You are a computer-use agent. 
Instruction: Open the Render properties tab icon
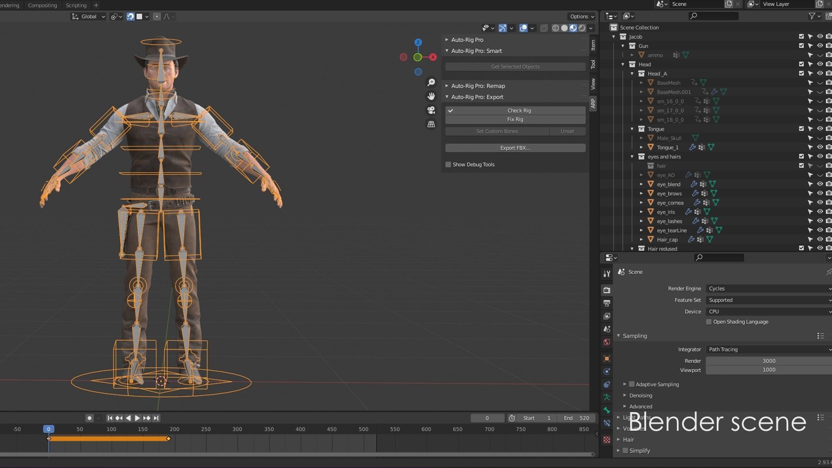(x=607, y=290)
